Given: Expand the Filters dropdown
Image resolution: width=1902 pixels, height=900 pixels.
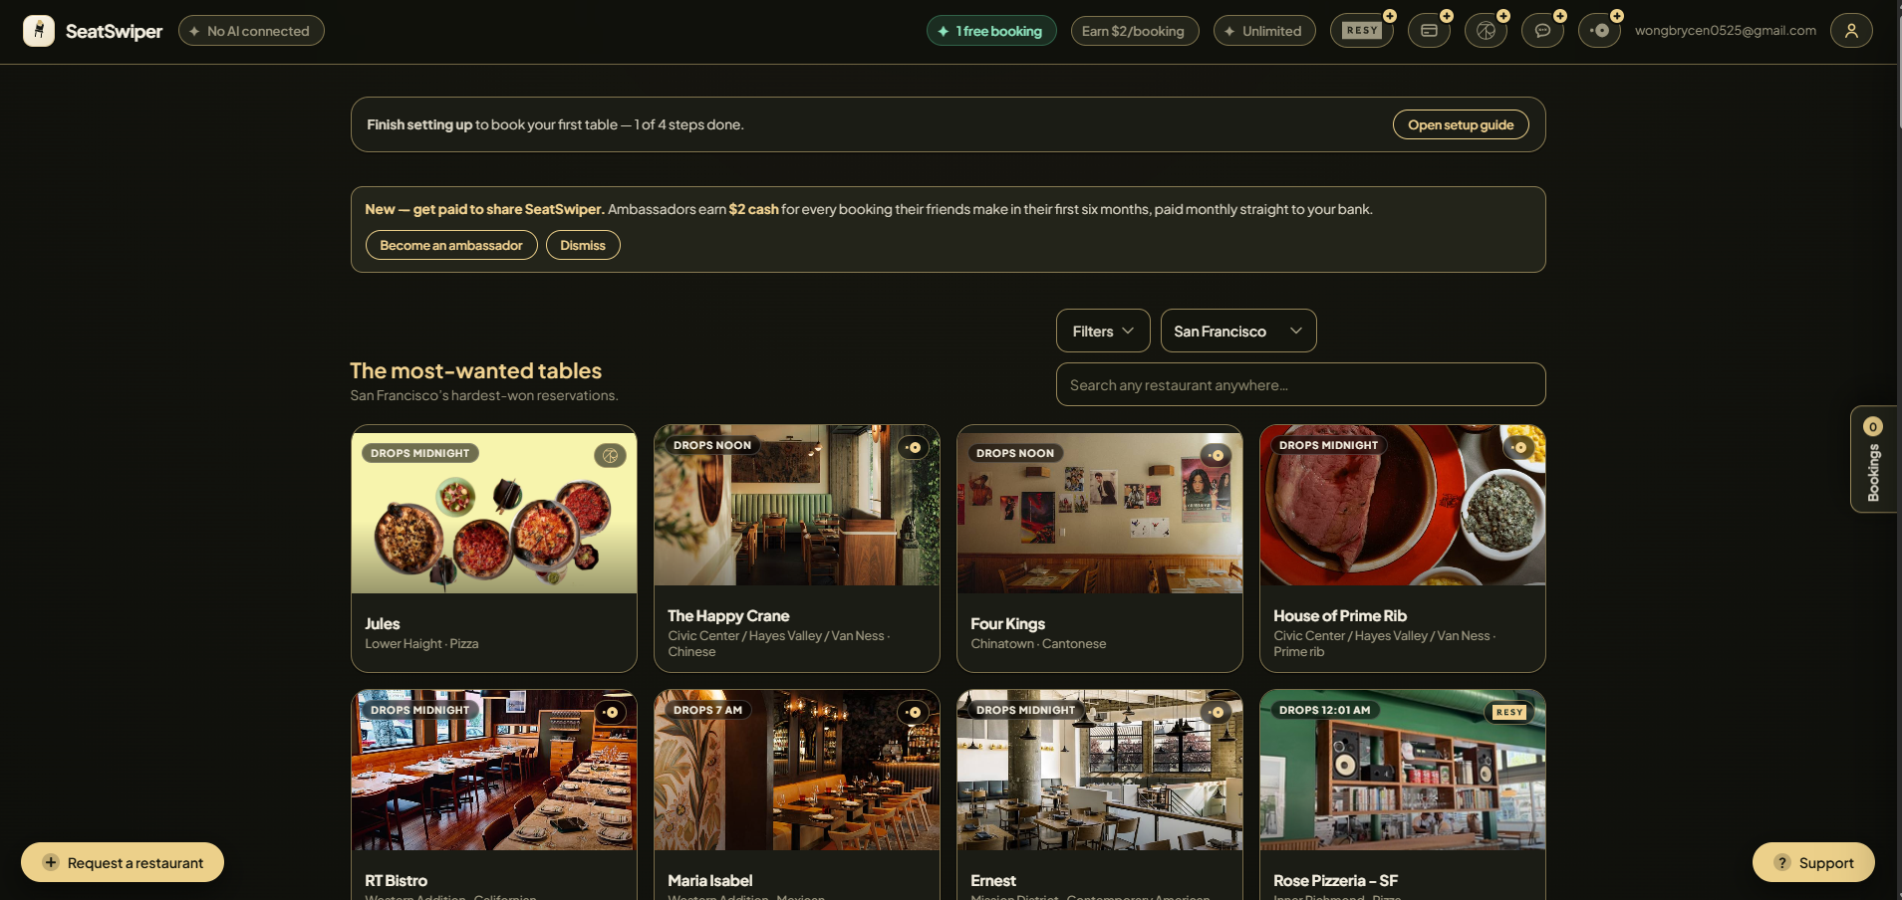Looking at the screenshot, I should tap(1103, 331).
